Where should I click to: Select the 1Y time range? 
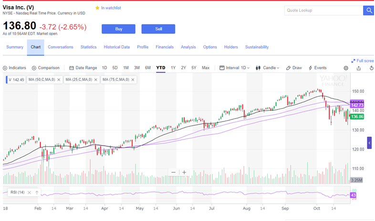[x=173, y=68]
